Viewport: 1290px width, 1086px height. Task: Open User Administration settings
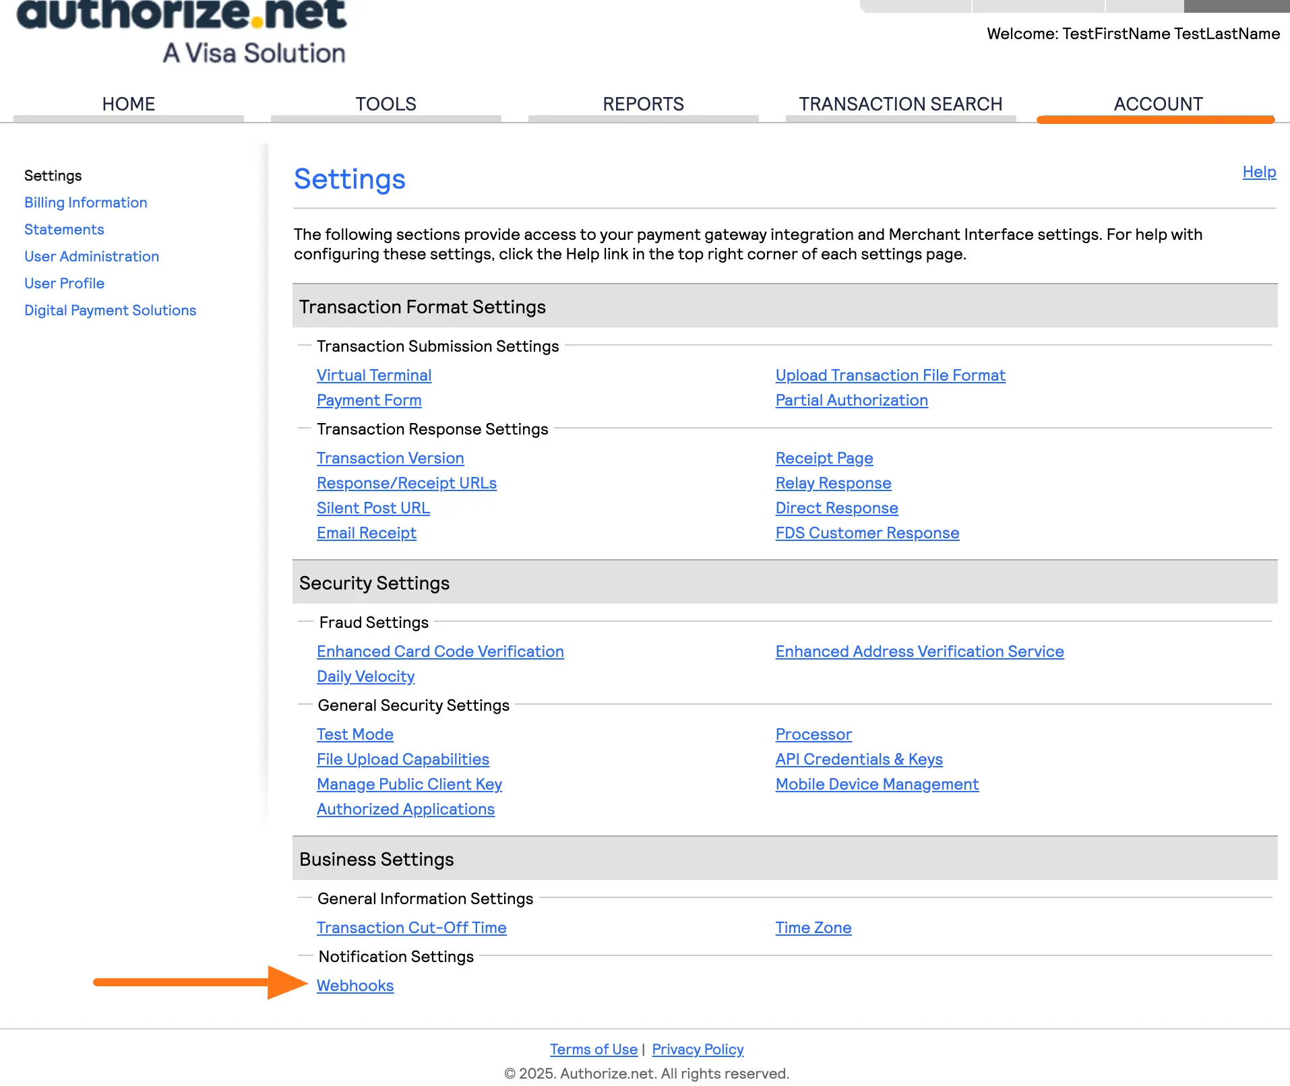pyautogui.click(x=92, y=256)
